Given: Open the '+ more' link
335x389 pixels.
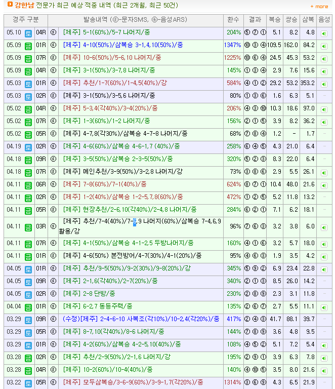Looking at the screenshot, I should tap(319, 7).
